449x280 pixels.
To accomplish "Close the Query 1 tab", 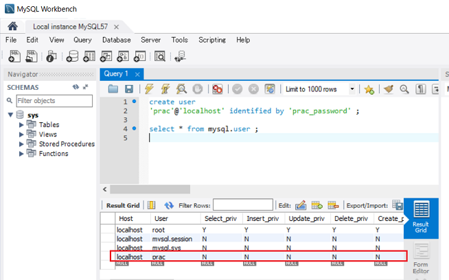I will click(137, 74).
